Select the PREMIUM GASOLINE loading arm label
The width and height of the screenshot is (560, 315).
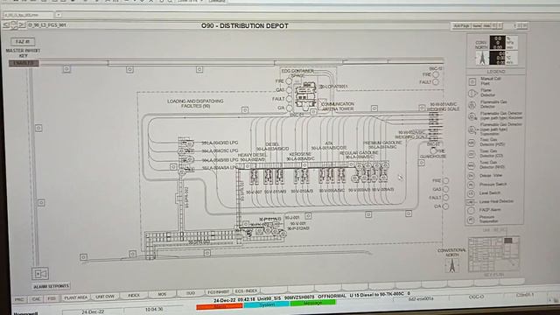382,144
